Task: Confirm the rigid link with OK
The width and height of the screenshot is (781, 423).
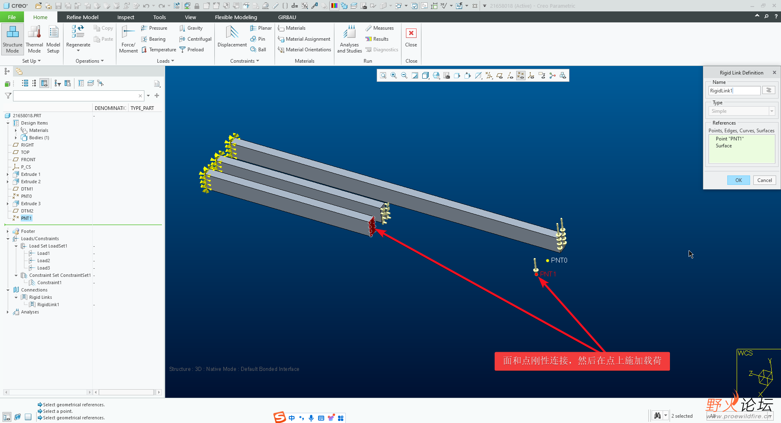Action: click(x=738, y=180)
